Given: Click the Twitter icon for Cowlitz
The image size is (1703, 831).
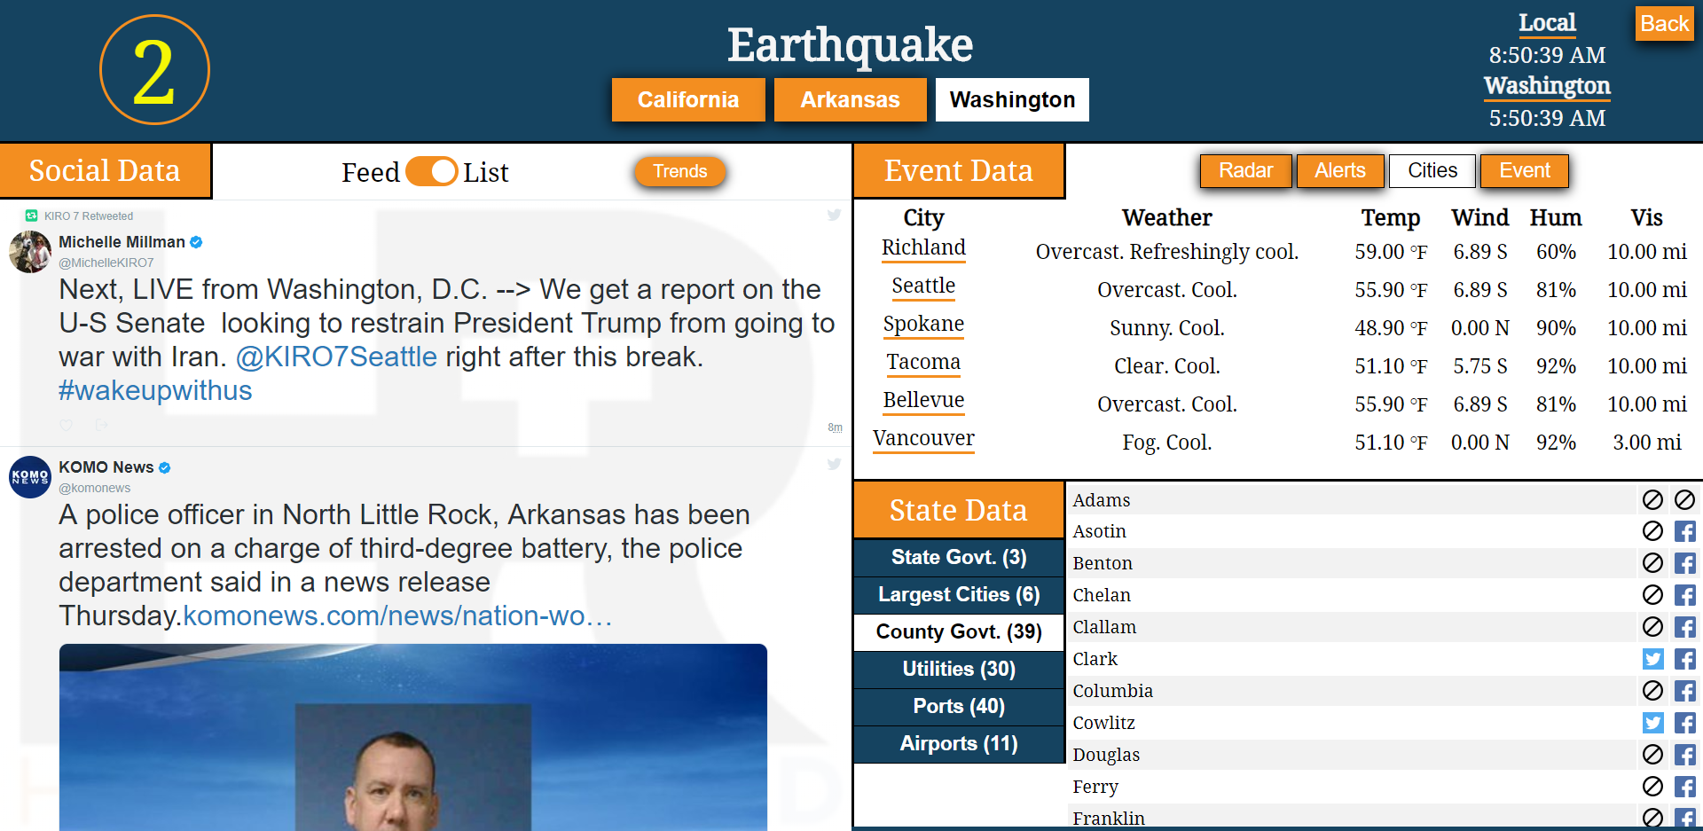Looking at the screenshot, I should coord(1652,723).
